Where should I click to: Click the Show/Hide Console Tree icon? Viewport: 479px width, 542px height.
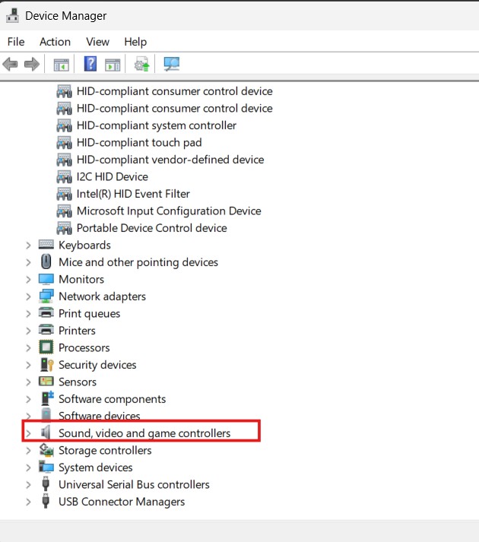pos(61,64)
